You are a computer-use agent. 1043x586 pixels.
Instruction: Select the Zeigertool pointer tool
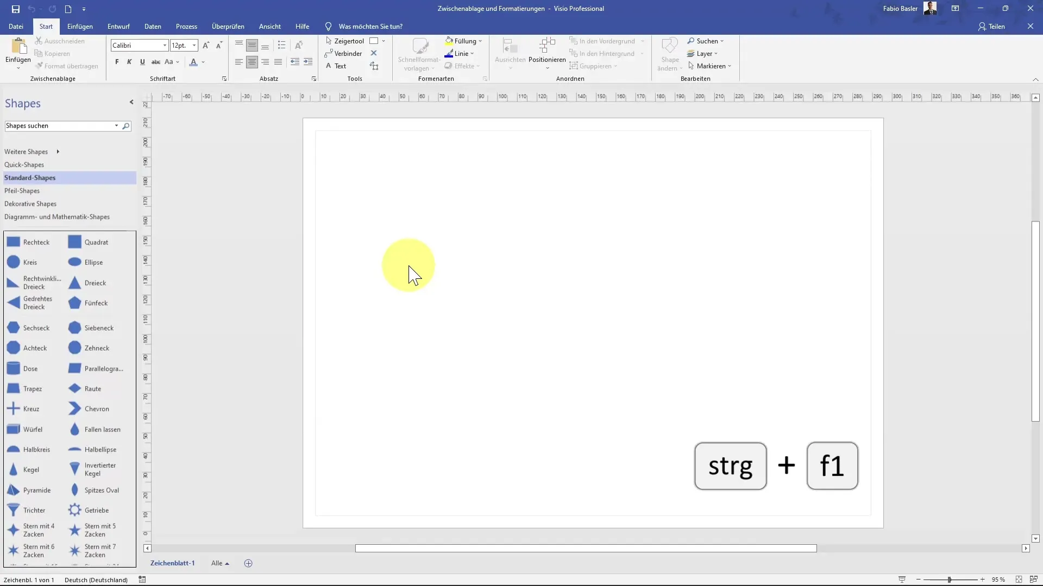click(344, 41)
